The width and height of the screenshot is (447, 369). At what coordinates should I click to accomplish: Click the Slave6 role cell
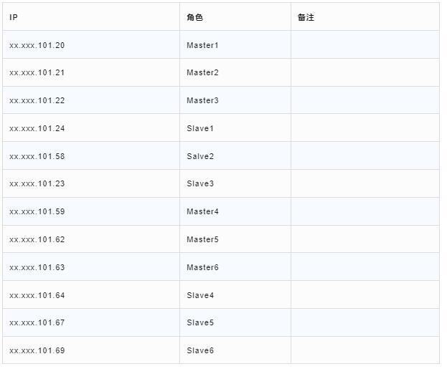(x=200, y=351)
